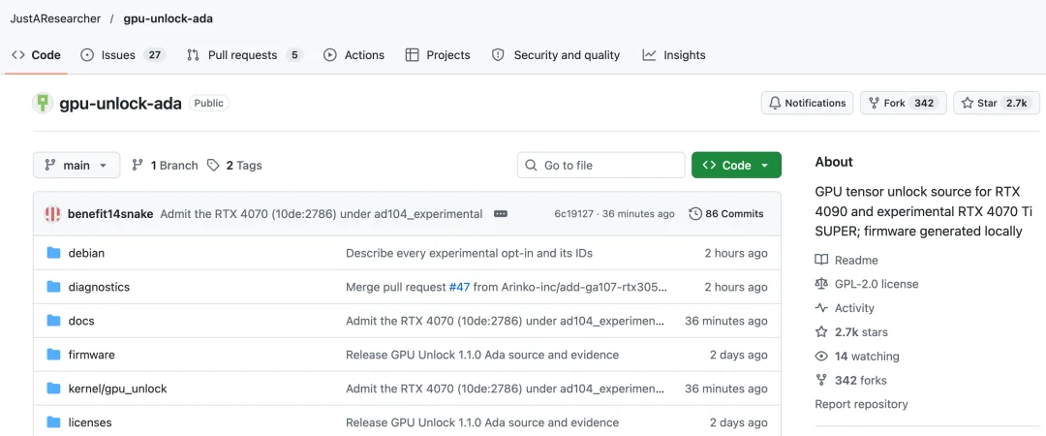
Task: Click the gpu-unlock-ada repository avatar icon
Action: [x=43, y=103]
